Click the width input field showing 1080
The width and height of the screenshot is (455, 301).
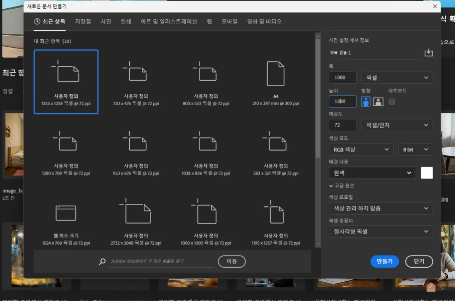[x=342, y=78]
